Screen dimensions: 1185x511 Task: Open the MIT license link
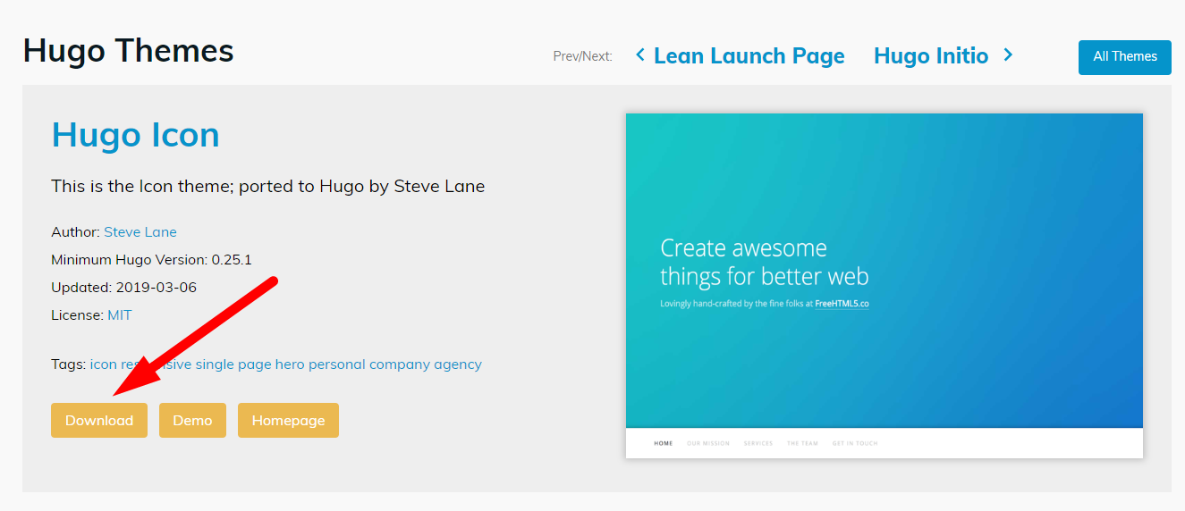pyautogui.click(x=120, y=315)
